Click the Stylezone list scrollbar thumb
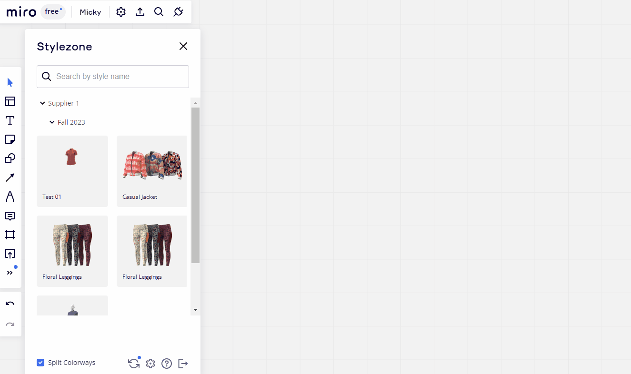This screenshot has height=374, width=631. pos(195,185)
